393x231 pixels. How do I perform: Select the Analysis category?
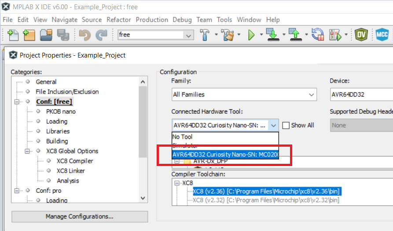pyautogui.click(x=68, y=181)
